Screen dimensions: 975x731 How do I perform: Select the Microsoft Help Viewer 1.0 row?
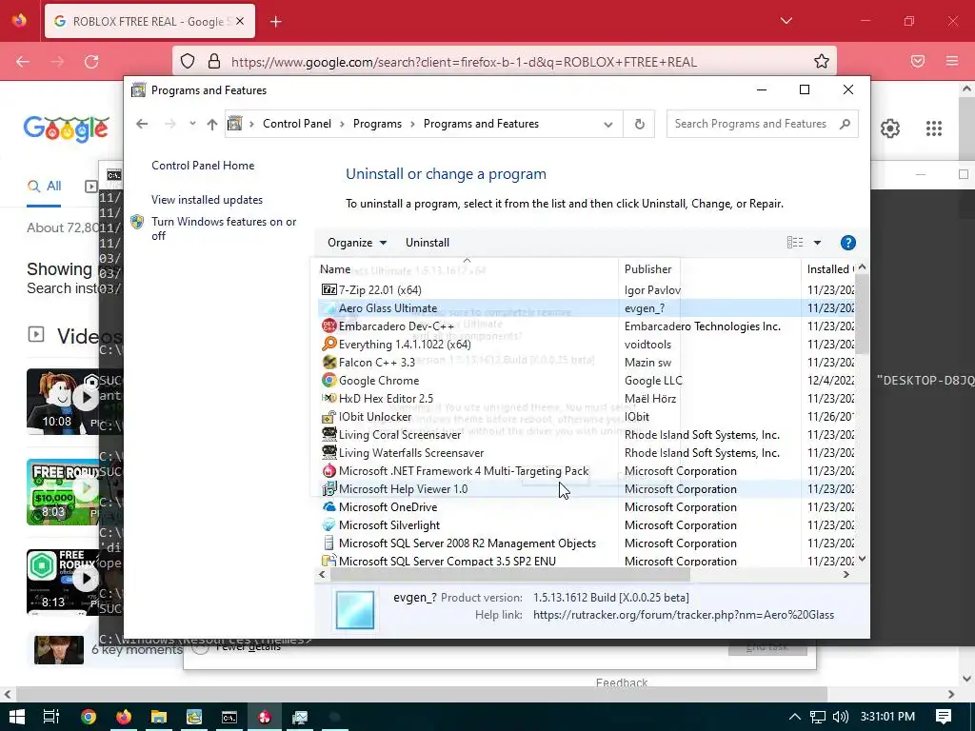587,488
